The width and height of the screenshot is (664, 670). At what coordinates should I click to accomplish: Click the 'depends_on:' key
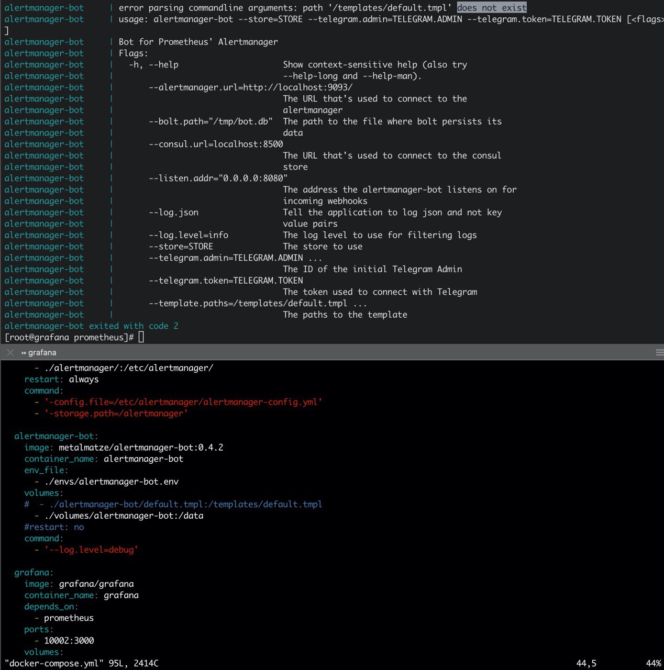51,606
